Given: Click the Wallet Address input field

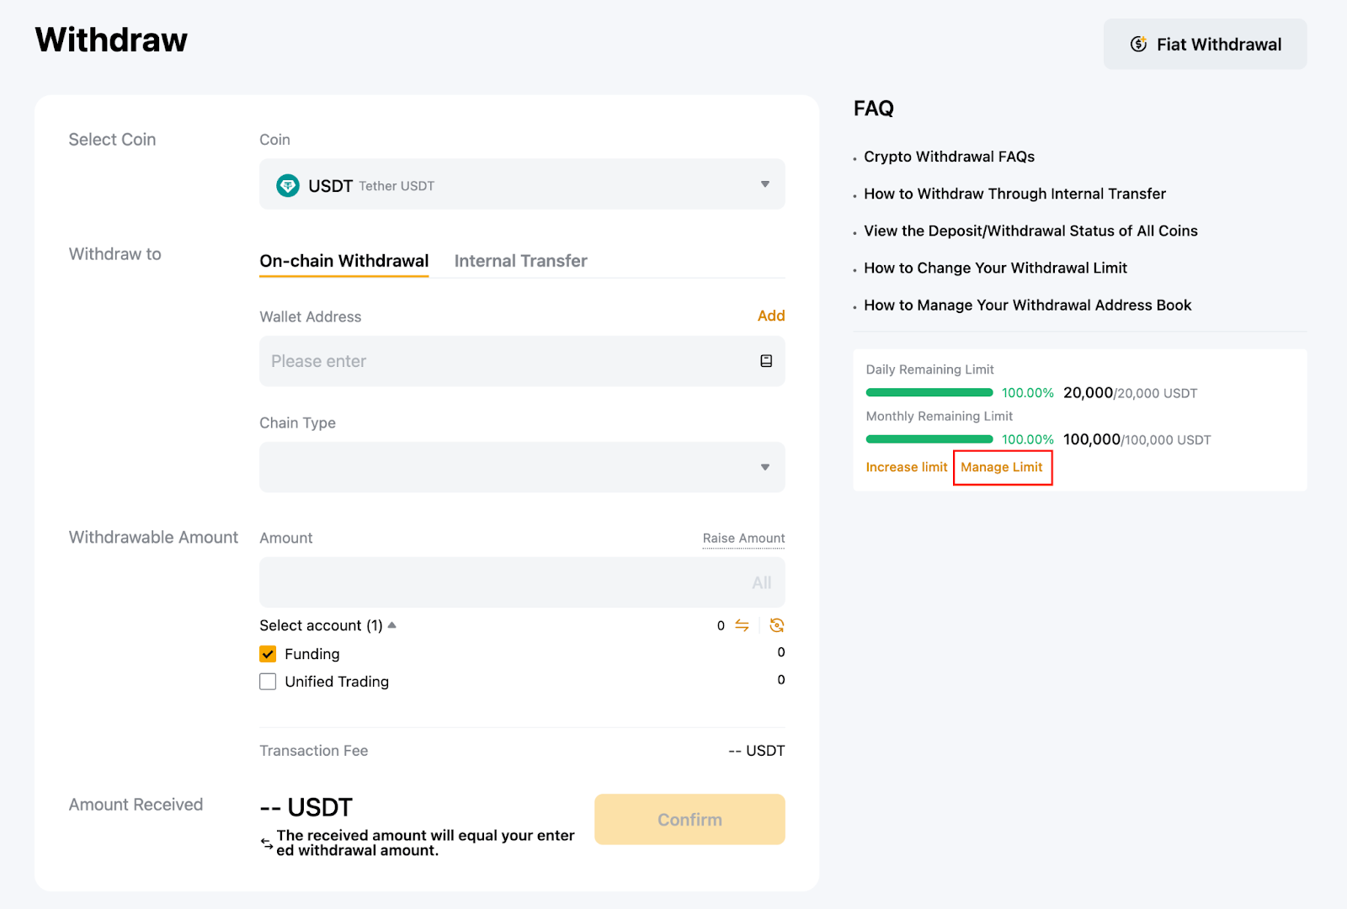Looking at the screenshot, I should (x=505, y=361).
